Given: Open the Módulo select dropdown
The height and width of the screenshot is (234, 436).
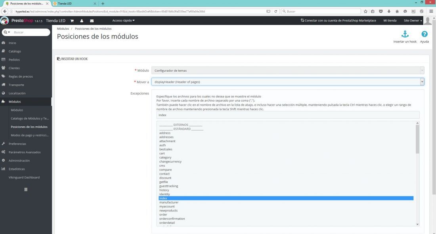Looking at the screenshot, I should [x=288, y=70].
